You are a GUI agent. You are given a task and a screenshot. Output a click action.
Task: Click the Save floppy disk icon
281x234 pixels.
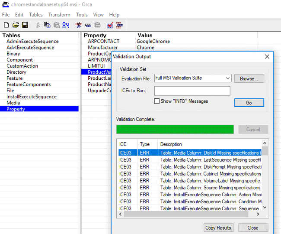(x=25, y=25)
